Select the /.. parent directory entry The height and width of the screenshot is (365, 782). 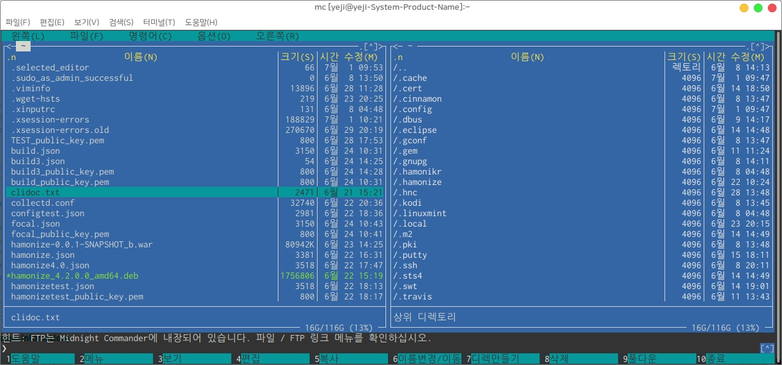400,68
